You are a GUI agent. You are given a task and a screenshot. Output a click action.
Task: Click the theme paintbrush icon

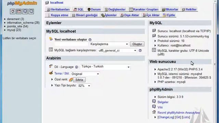tap(51, 73)
